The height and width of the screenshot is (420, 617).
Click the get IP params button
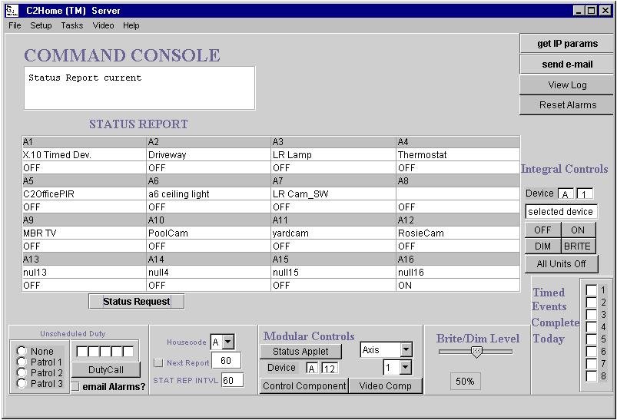(x=567, y=44)
